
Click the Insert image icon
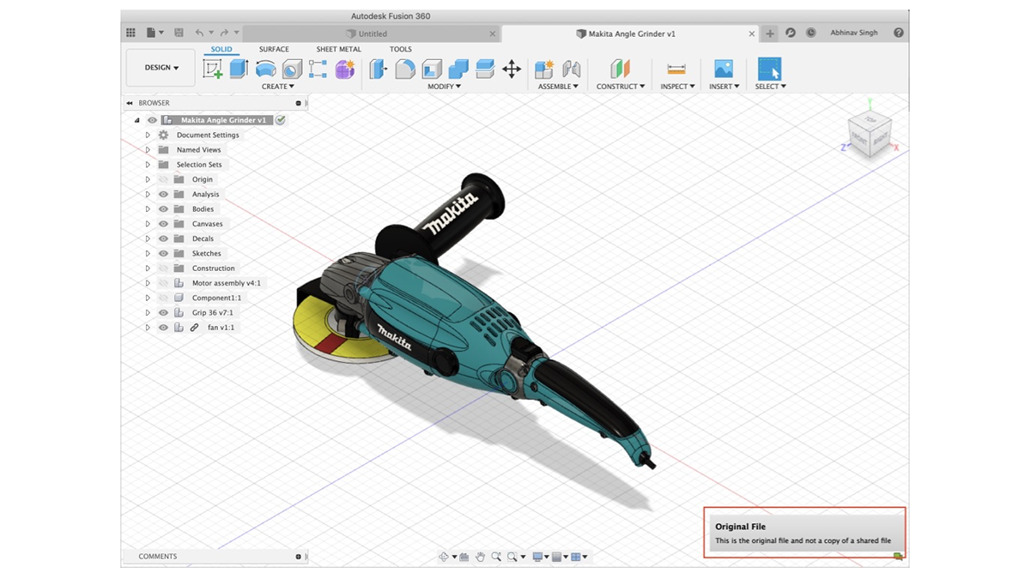coord(724,69)
